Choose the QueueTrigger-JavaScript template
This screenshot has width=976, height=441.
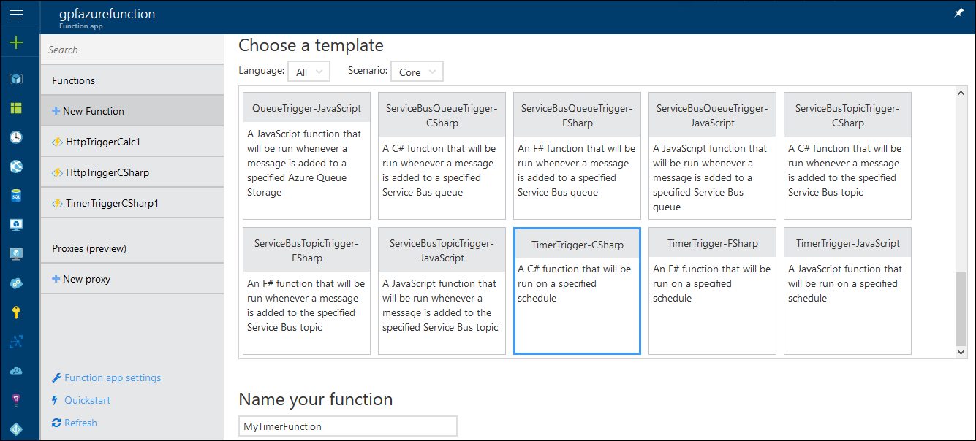(307, 156)
